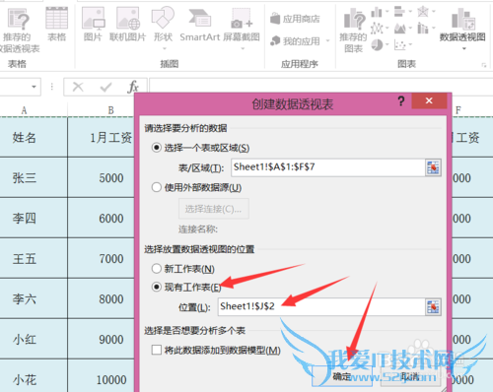The image size is (493, 392).
Task: Click the cell "李六"
Action: click(x=34, y=298)
